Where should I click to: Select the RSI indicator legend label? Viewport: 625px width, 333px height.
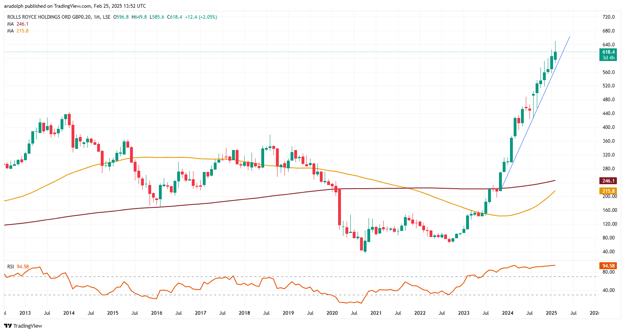click(x=11, y=267)
